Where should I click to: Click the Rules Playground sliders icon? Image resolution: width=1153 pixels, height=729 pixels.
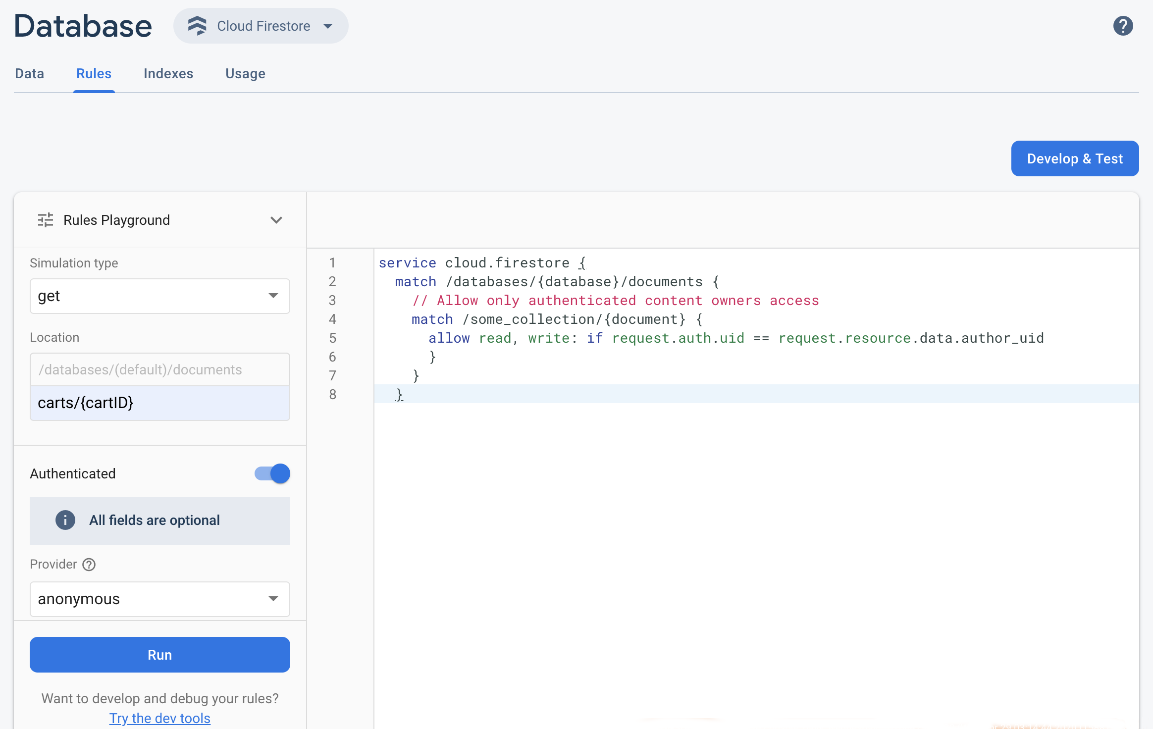click(46, 220)
